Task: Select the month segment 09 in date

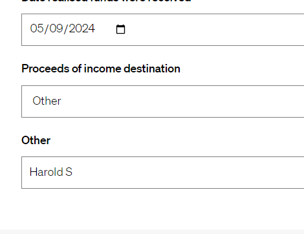Action: click(x=56, y=28)
